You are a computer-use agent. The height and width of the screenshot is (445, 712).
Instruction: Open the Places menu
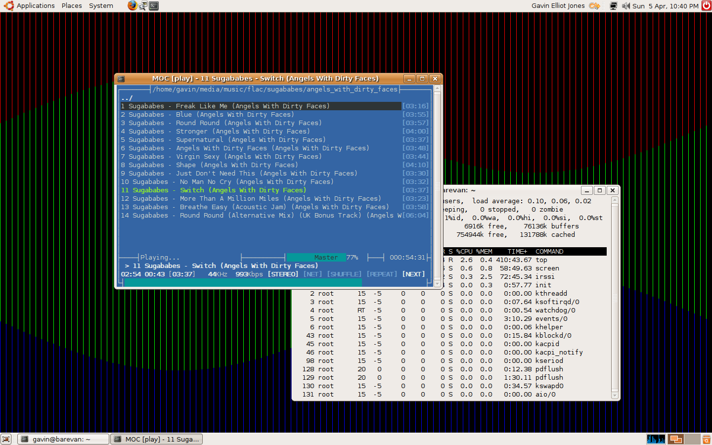[x=72, y=6]
